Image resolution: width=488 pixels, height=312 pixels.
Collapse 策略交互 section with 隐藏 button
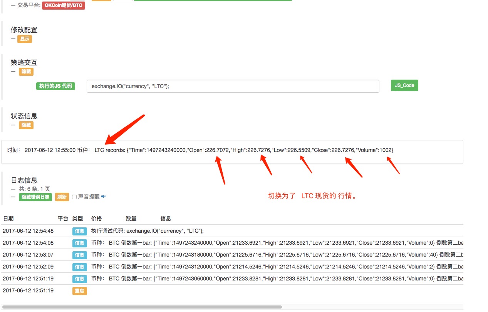[26, 72]
